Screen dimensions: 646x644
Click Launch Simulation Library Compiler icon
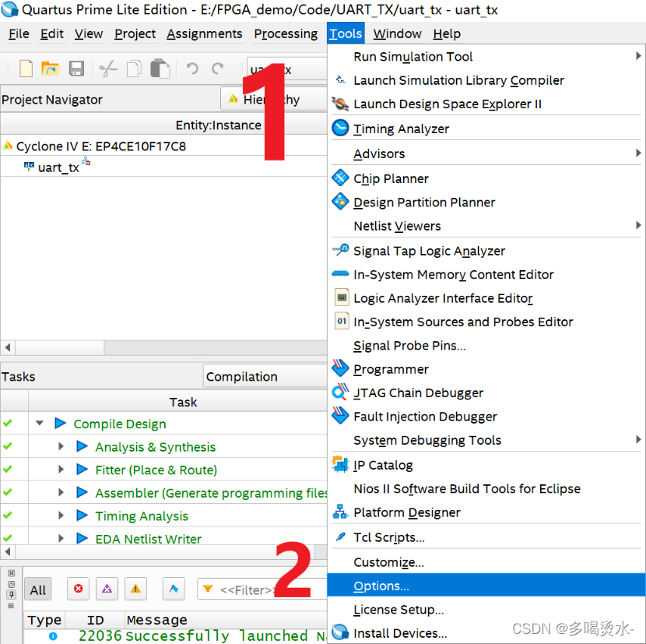340,79
